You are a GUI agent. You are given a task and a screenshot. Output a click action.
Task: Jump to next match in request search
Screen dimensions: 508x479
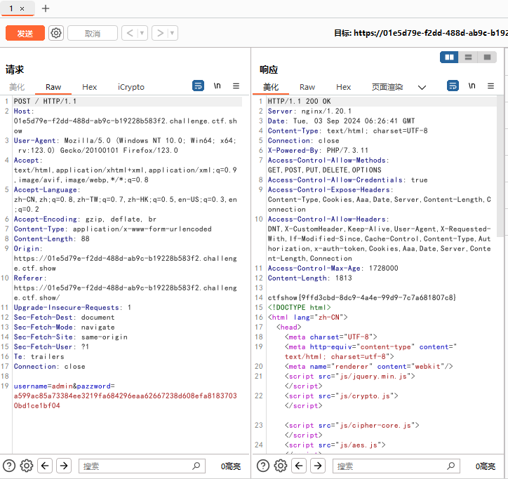click(64, 466)
